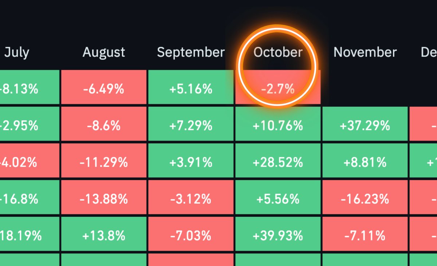Image resolution: width=437 pixels, height=266 pixels.
Task: Click the +8.81% November cell
Action: point(365,162)
